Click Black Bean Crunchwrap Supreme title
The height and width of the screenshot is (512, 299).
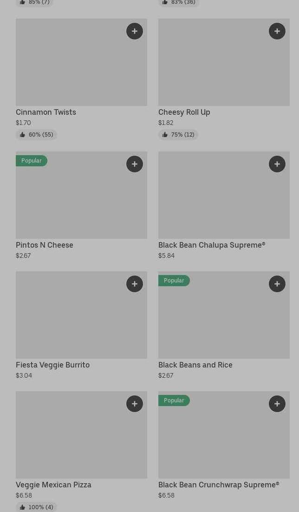point(219,485)
